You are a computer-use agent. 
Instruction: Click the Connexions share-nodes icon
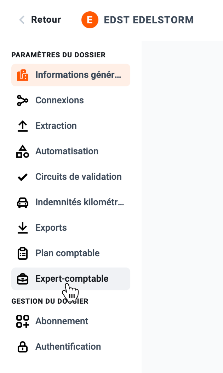[23, 101]
